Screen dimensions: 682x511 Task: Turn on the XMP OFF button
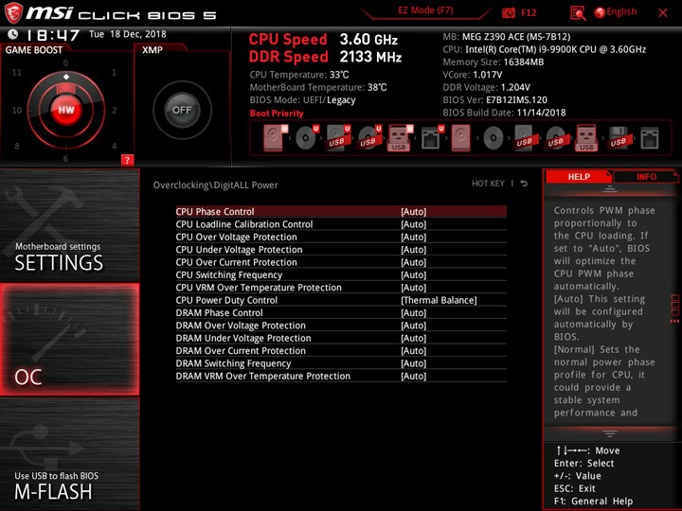tap(182, 110)
